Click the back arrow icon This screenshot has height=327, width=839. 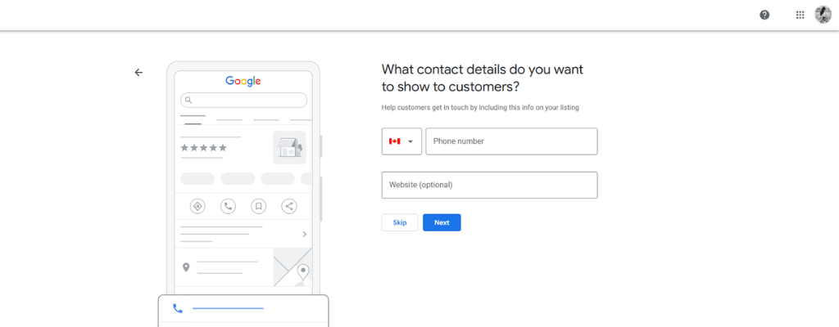click(x=138, y=72)
